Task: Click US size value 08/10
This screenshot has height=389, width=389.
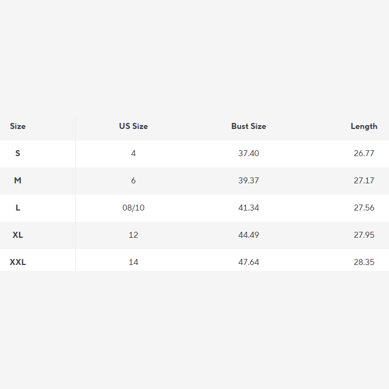Action: coord(133,208)
